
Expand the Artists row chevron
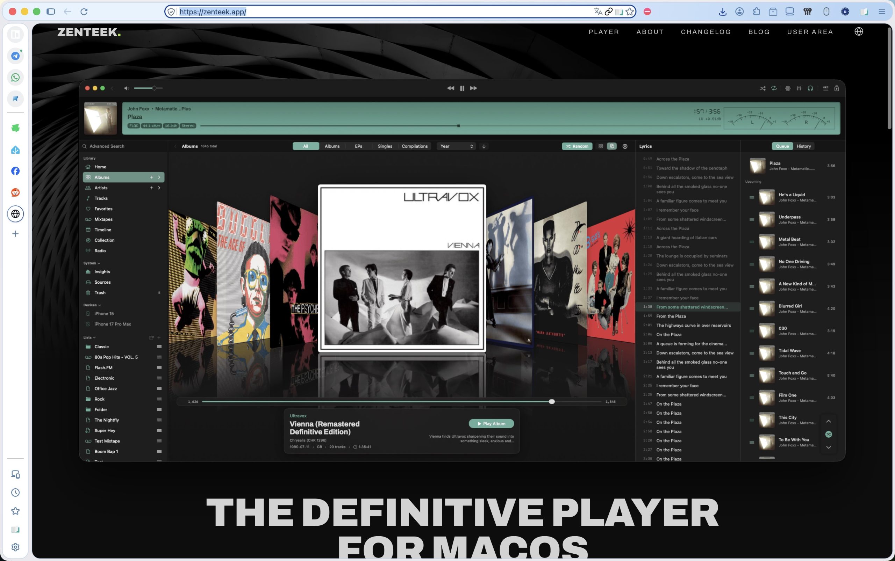click(159, 188)
